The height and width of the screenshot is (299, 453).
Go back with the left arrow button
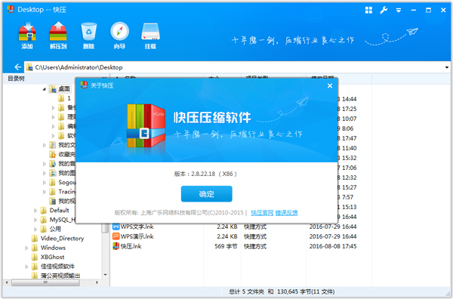point(17,67)
